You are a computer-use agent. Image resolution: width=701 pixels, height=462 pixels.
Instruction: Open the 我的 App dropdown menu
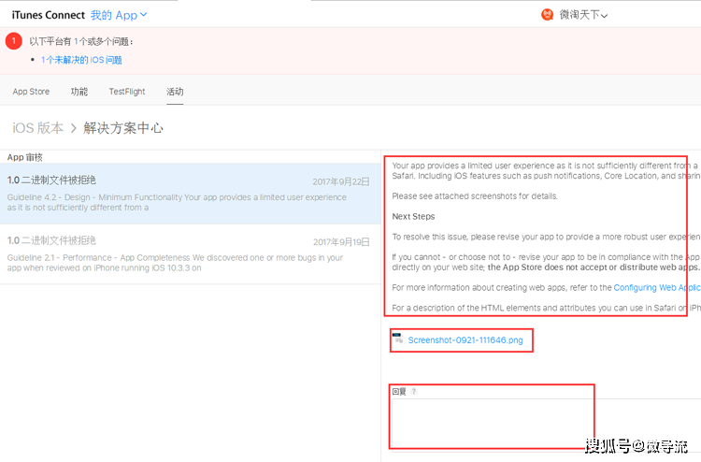click(x=119, y=15)
